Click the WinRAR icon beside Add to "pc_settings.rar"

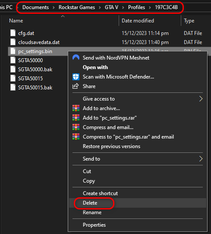76,118
